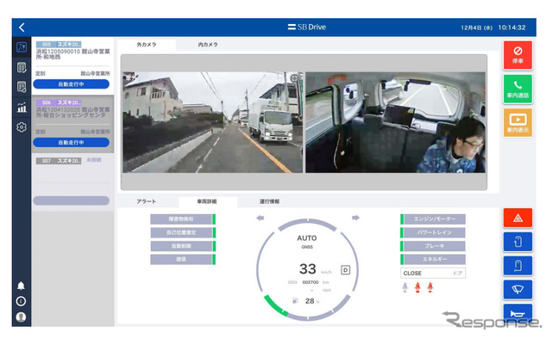Click the 10:14:32 clock
Viewport: 552px width, 339px height.
point(511,28)
